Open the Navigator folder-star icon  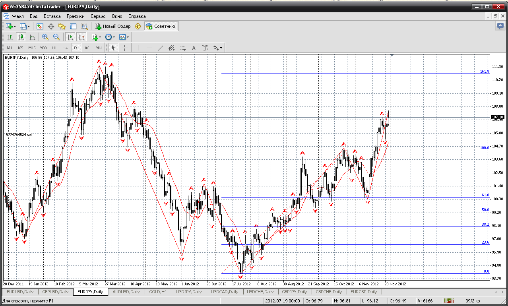point(62,26)
